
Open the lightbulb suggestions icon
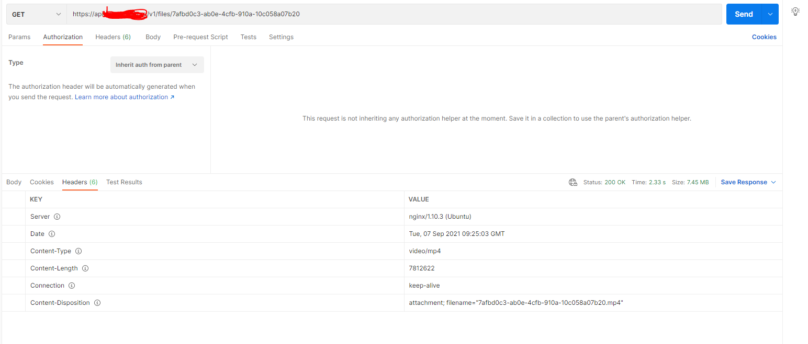pyautogui.click(x=795, y=11)
